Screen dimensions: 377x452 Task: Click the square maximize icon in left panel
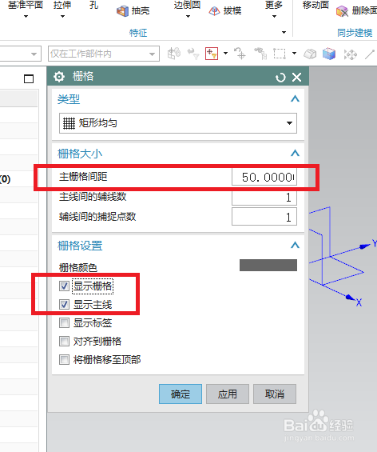point(29,78)
